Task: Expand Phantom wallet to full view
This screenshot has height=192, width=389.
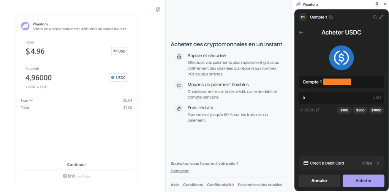Action: point(381,17)
